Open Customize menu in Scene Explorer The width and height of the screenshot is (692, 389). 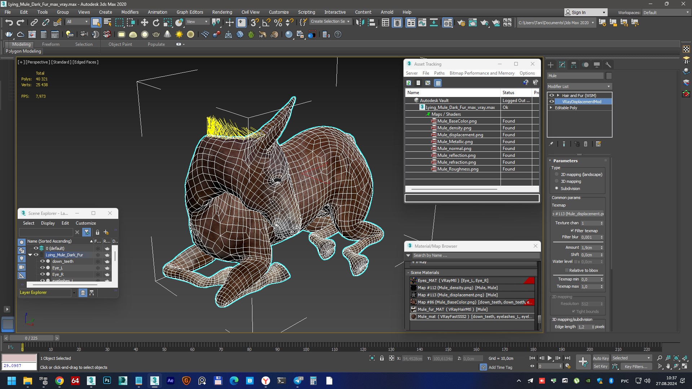click(86, 223)
